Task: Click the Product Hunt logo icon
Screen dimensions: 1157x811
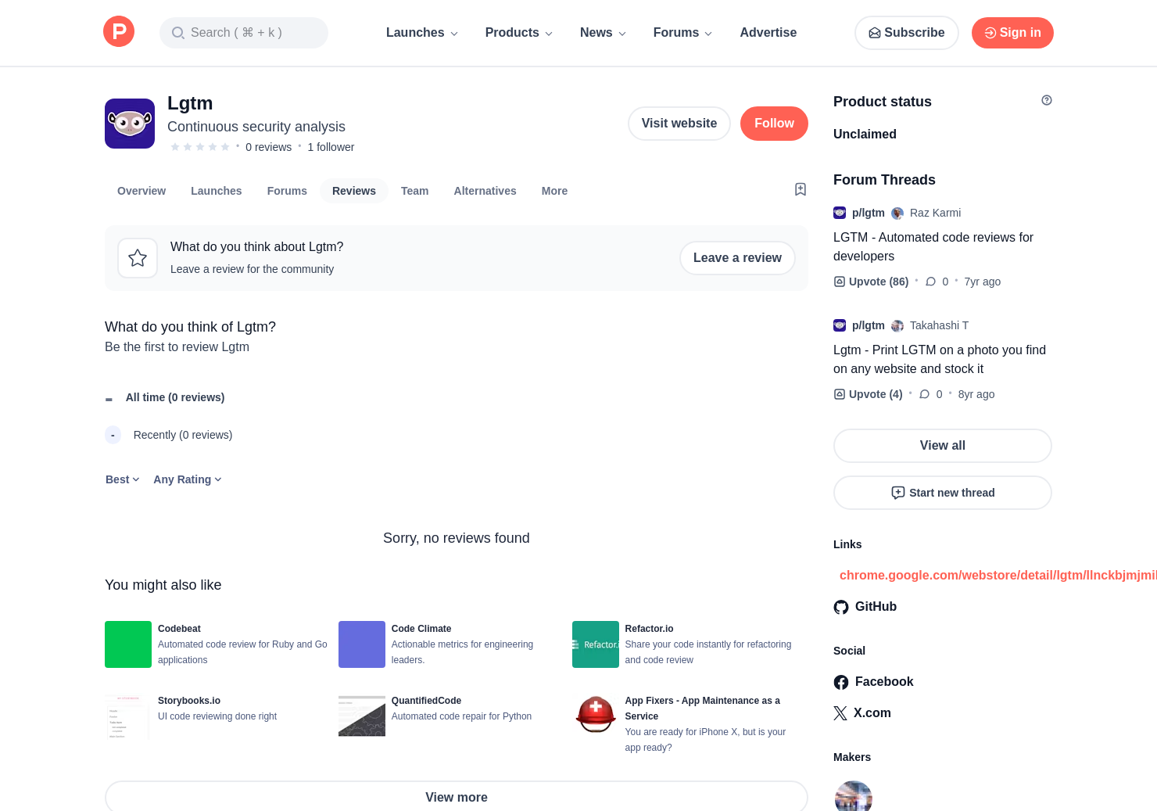Action: (119, 32)
